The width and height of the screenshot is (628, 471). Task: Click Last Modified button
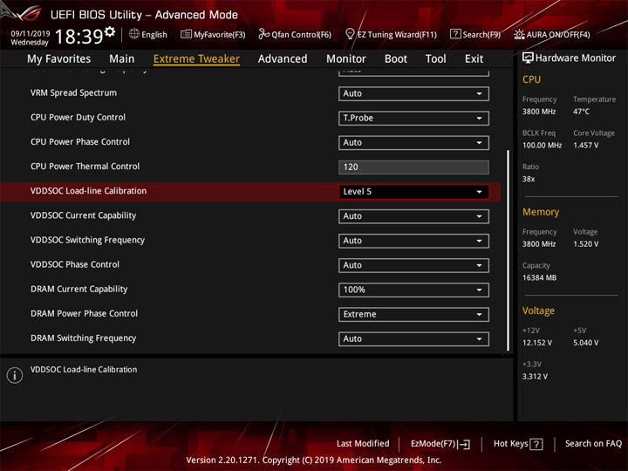pos(363,444)
